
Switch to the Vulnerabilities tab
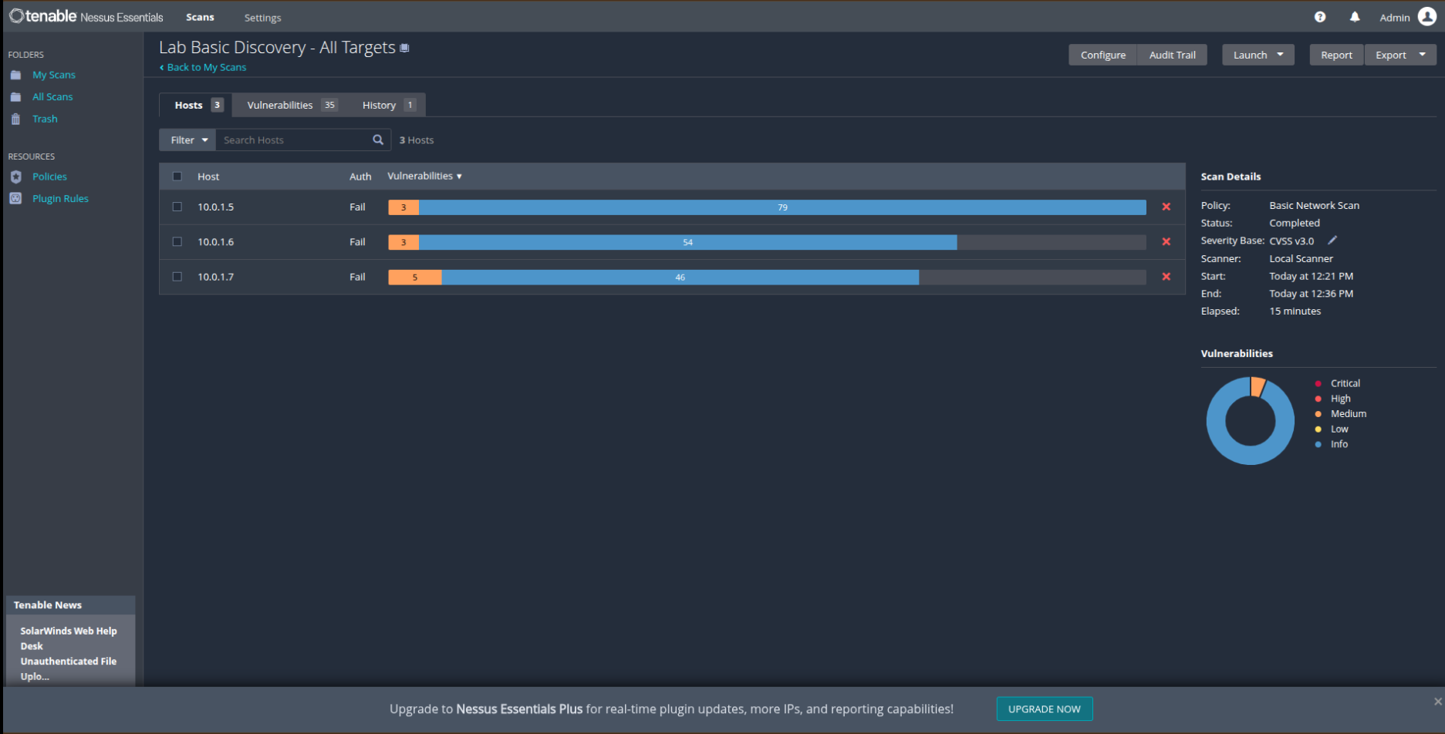pos(292,105)
